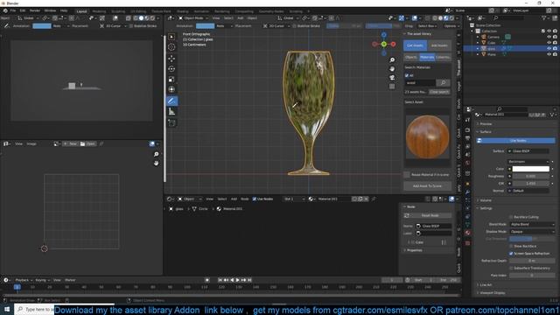The height and width of the screenshot is (315, 560).
Task: Select the Cursor tool in viewport toolbar
Action: click(171, 46)
